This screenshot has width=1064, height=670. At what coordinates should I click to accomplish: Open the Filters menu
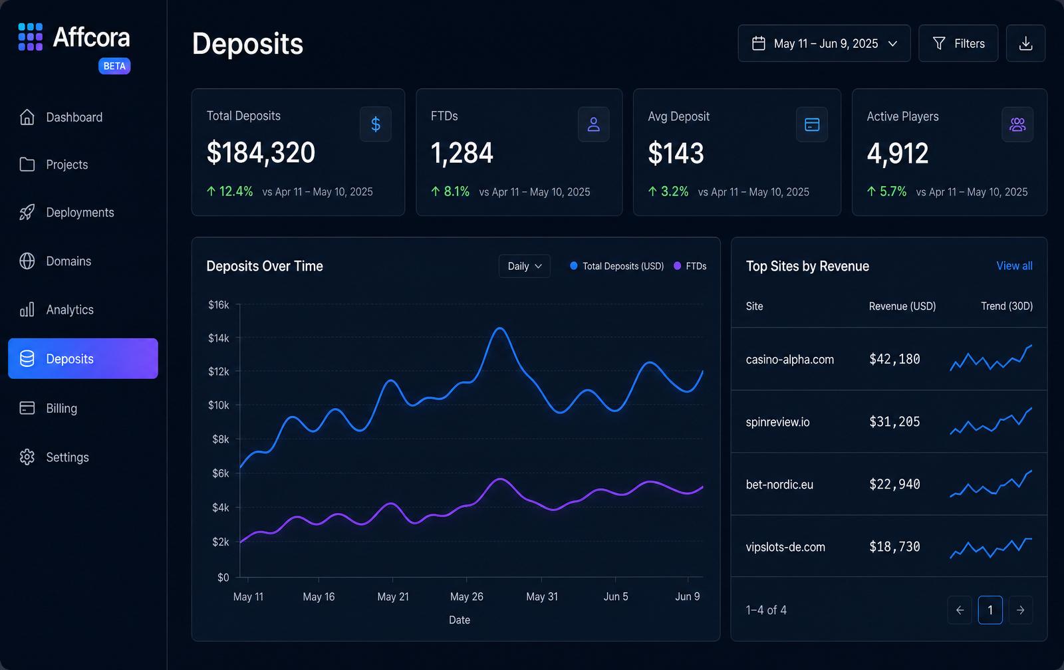click(958, 43)
